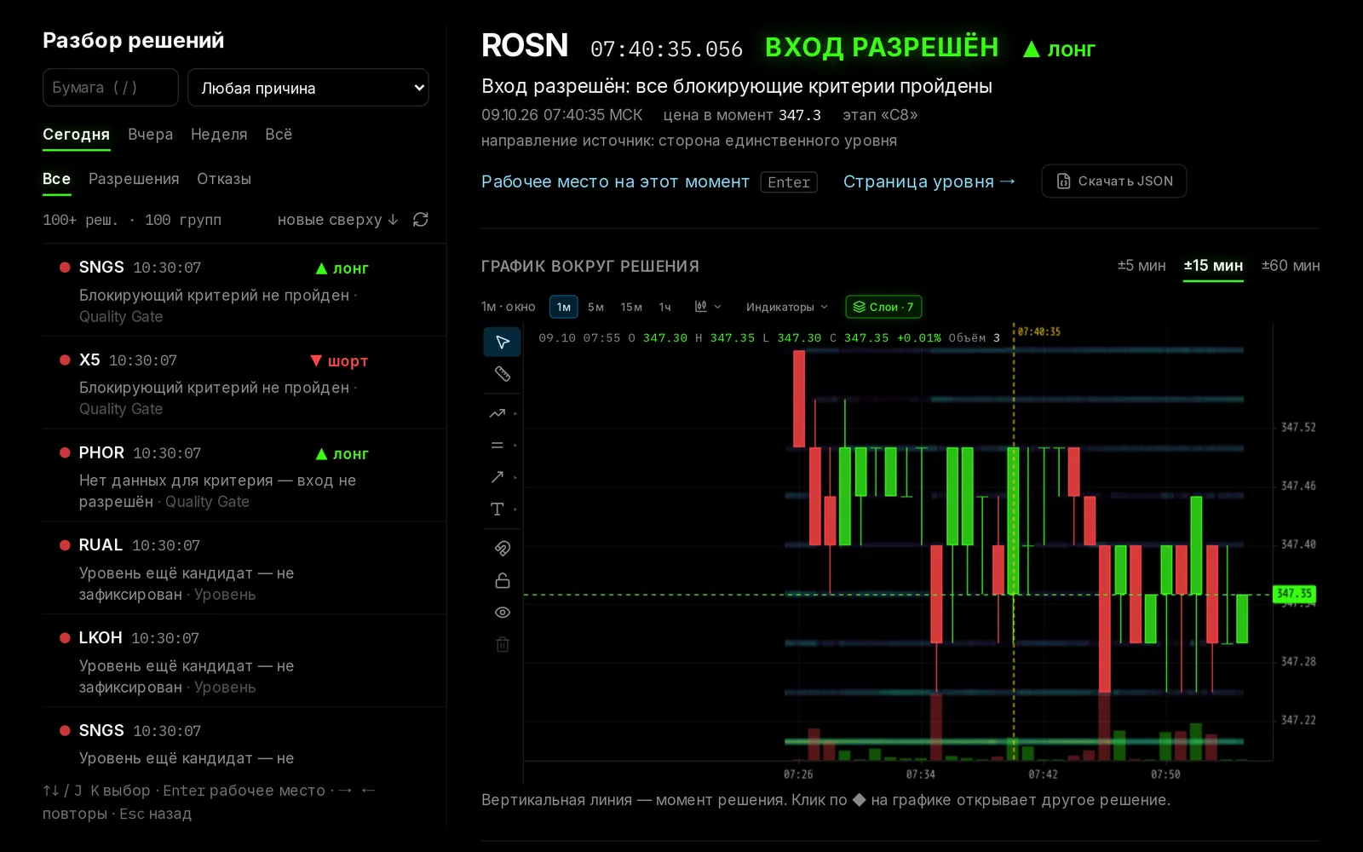Screen dimensions: 1363x852
Task: Click the Скачать JSON button
Action: [1114, 181]
